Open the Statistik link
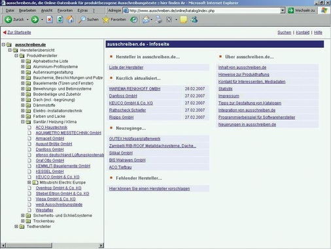 (226, 88)
